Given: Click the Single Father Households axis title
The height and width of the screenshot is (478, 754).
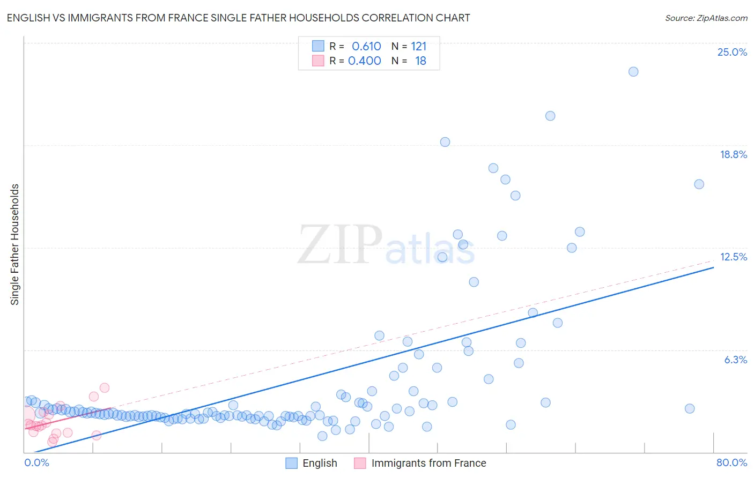Looking at the screenshot, I should point(14,244).
